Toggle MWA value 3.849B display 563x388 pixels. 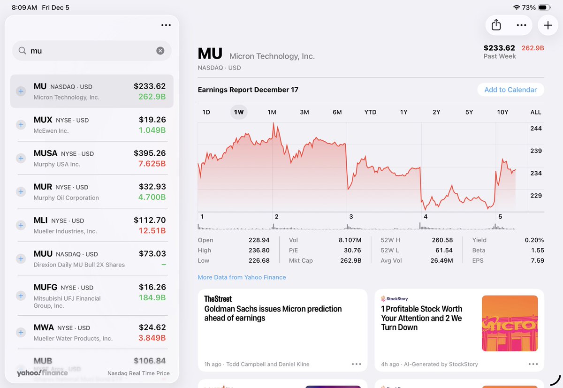152,338
